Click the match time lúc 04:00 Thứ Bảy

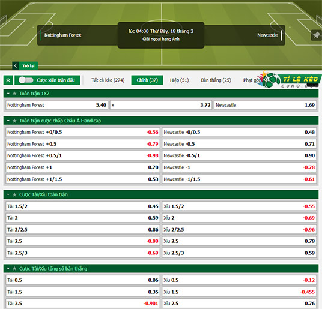click(161, 31)
